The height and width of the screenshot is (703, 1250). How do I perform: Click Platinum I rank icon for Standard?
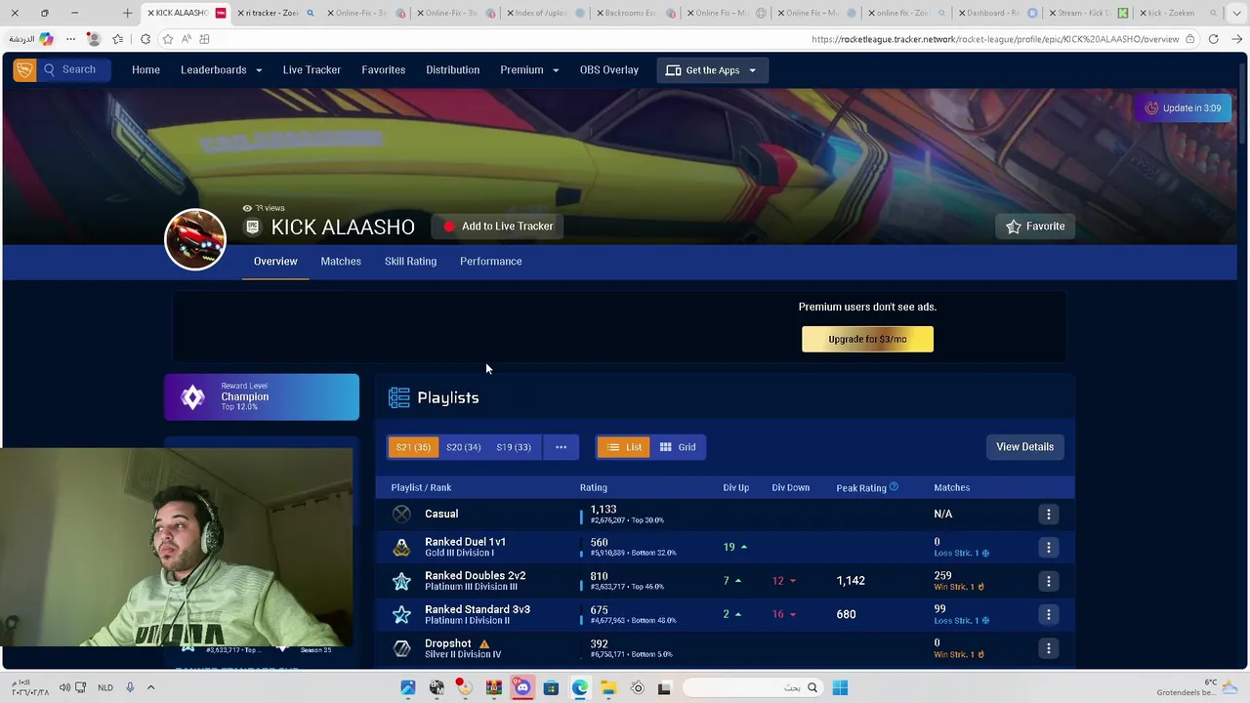click(401, 615)
